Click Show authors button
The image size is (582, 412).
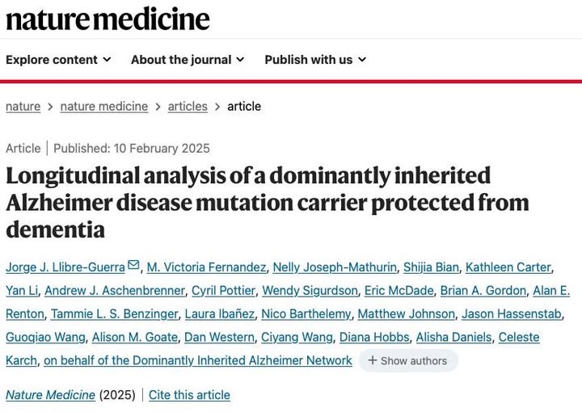pos(408,361)
